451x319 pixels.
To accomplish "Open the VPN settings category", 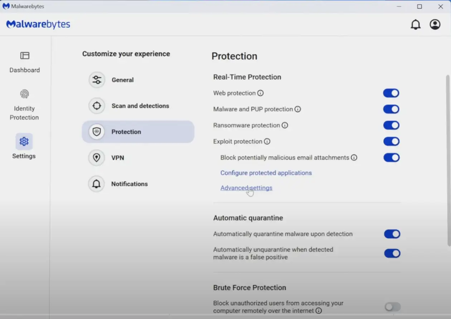I will [117, 158].
